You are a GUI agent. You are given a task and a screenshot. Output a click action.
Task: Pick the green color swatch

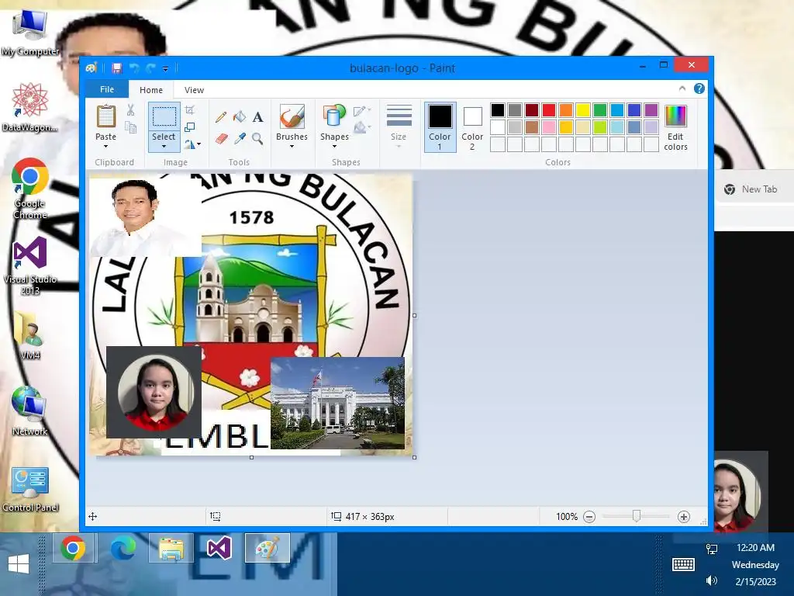point(599,110)
